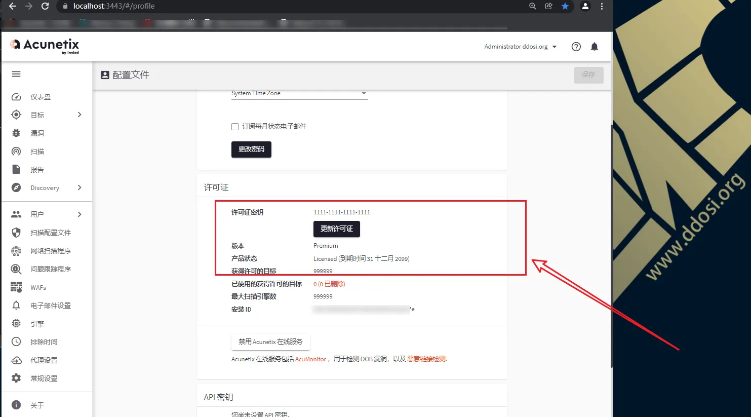Click the browser address bar
The image size is (751, 417).
pos(294,6)
